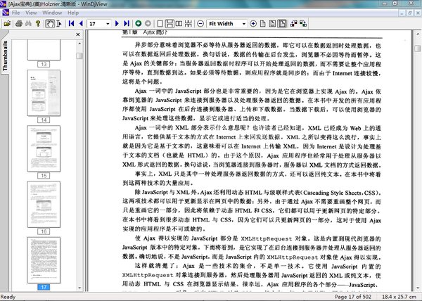
Task: Click the '18.4 x 25.7 cm' status text
Action: click(399, 297)
